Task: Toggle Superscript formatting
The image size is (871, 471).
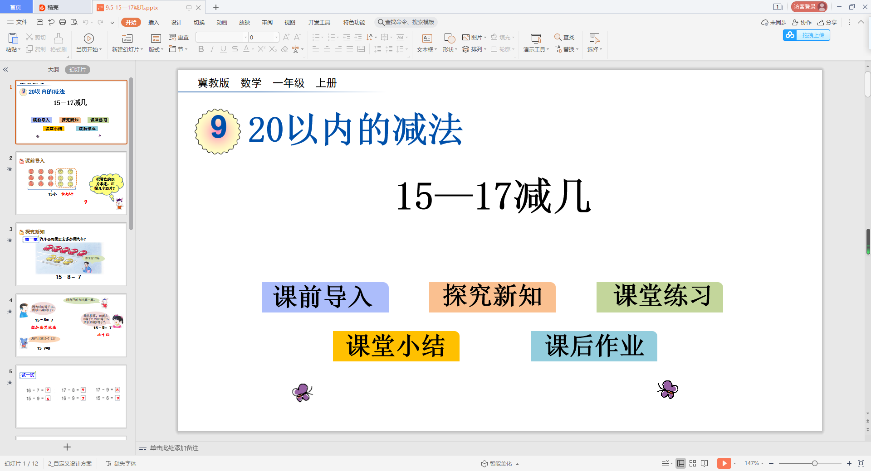Action: (261, 49)
